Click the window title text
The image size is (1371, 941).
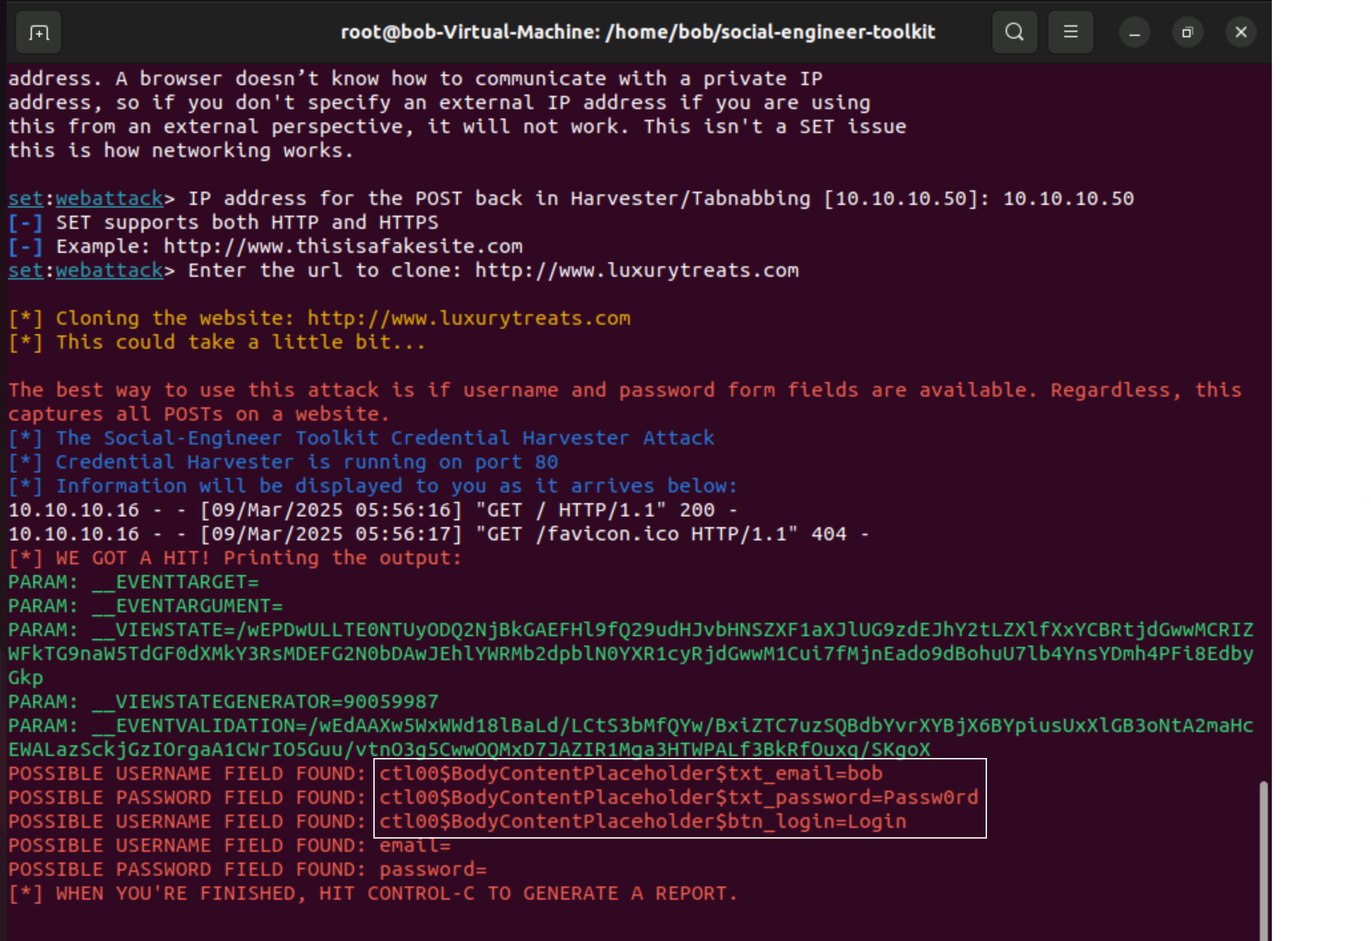(638, 32)
